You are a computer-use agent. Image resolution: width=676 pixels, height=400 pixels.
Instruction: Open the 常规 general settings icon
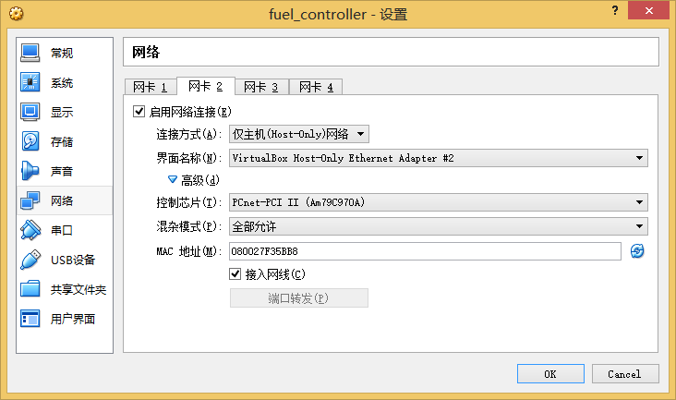point(30,53)
